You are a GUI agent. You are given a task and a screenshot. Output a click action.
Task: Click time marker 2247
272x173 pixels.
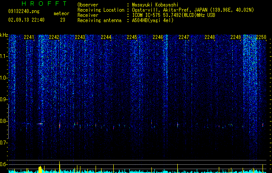tap(184, 37)
